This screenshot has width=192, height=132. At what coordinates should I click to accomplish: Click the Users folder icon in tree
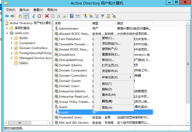(x=16, y=63)
